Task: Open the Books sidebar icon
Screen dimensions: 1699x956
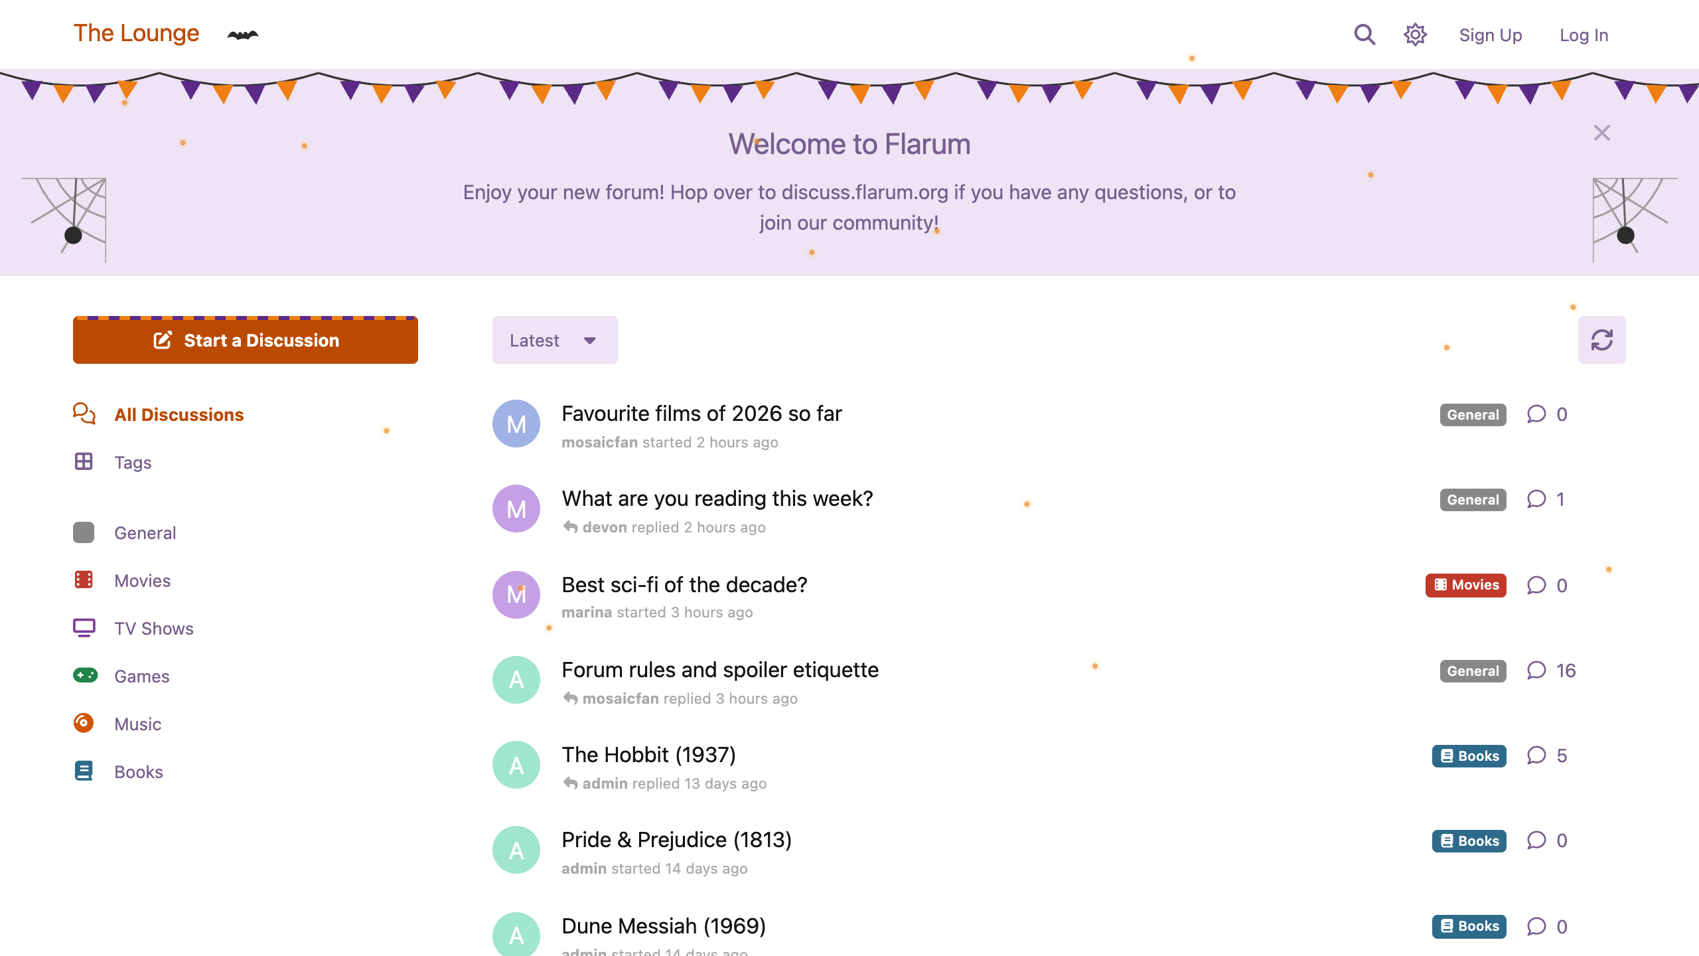Action: click(x=84, y=771)
